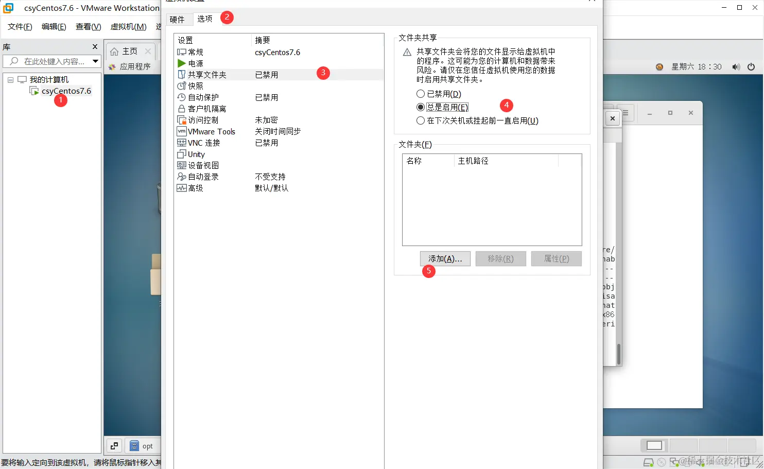This screenshot has height=469, width=764.
Task: Select 我的计算机 in the library tree
Action: (49, 80)
